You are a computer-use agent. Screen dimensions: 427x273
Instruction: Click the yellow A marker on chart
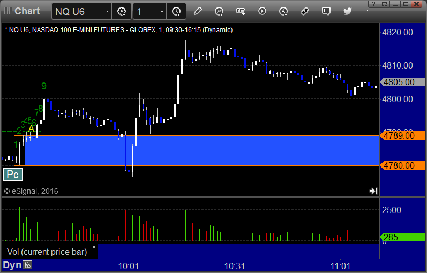(31, 128)
